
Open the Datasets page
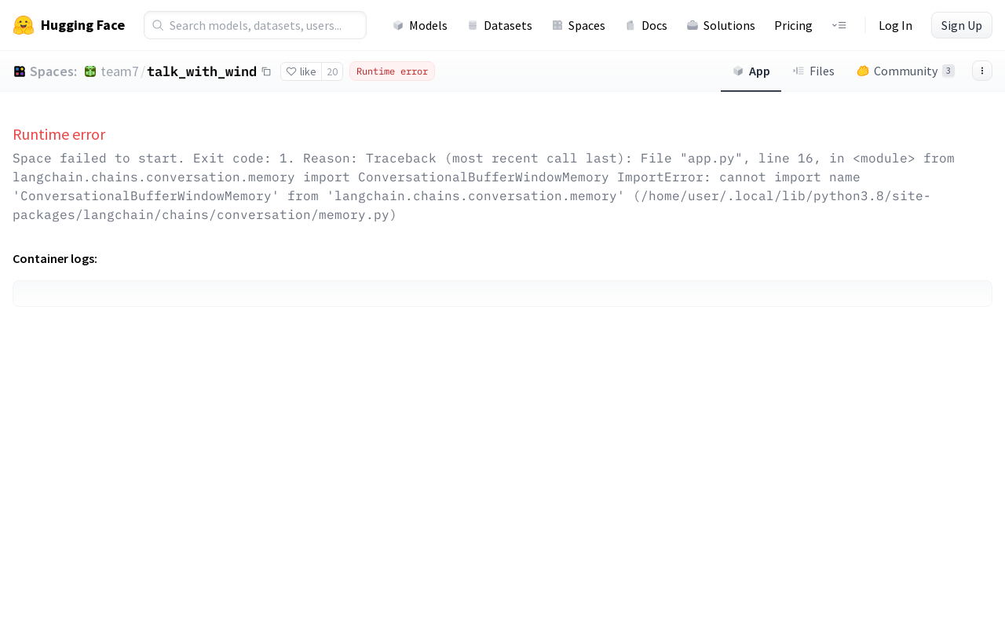[x=499, y=25]
